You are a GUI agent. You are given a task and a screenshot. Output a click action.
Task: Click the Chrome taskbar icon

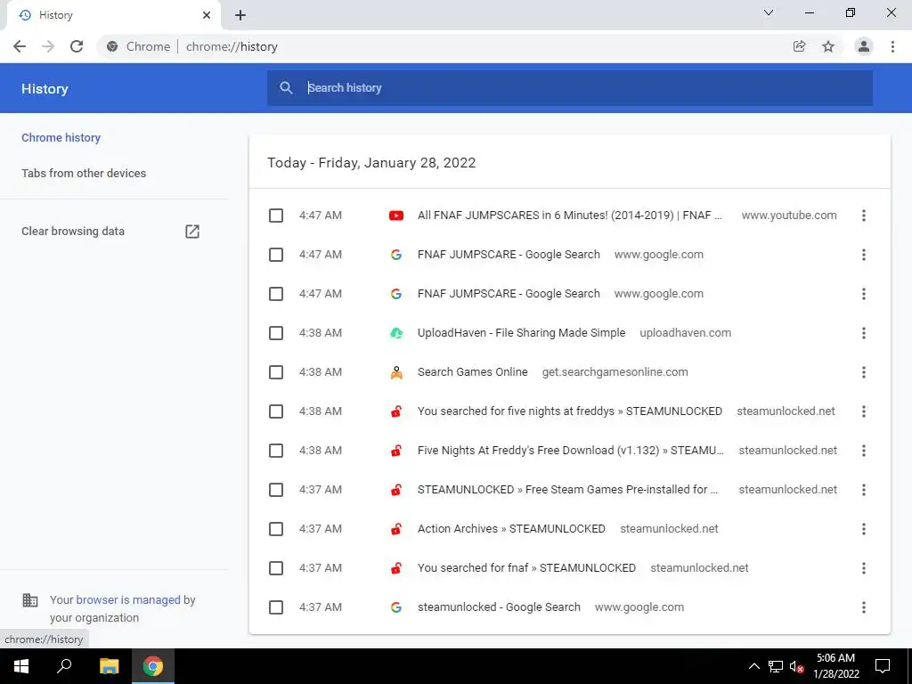(153, 666)
